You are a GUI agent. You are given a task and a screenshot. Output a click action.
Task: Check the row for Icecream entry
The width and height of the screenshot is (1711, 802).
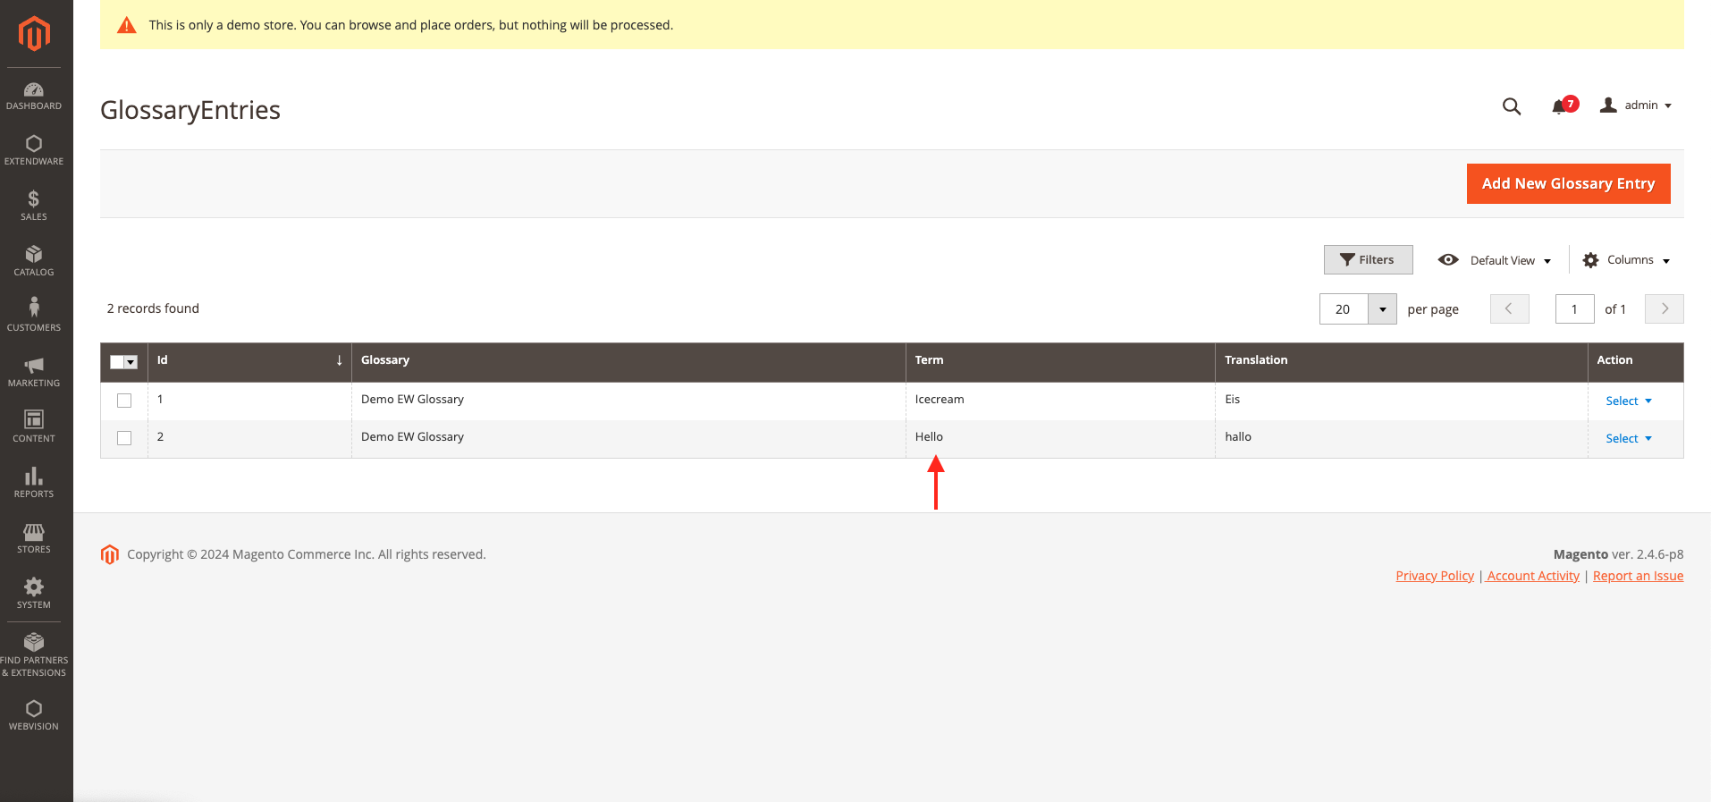pos(124,401)
